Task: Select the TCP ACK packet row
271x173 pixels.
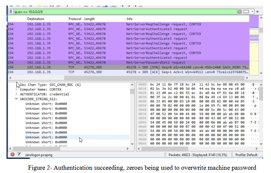Action: click(128, 72)
